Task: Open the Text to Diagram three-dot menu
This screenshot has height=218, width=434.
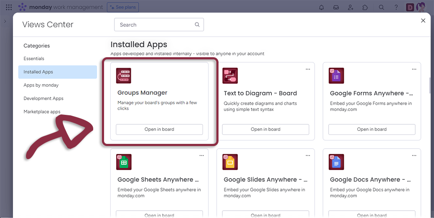Action: pos(308,69)
